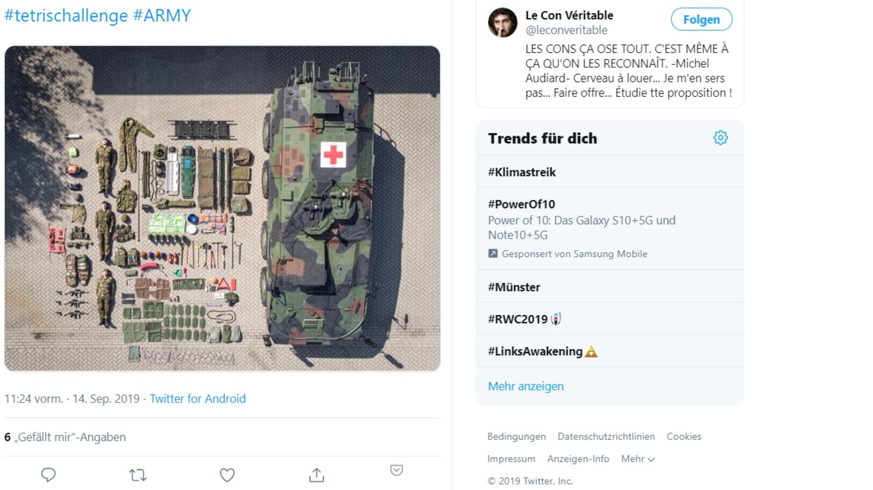The height and width of the screenshot is (490, 873).
Task: Open the share tweet icon
Action: pyautogui.click(x=316, y=475)
